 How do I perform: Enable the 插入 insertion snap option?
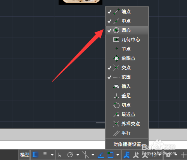point(127,86)
